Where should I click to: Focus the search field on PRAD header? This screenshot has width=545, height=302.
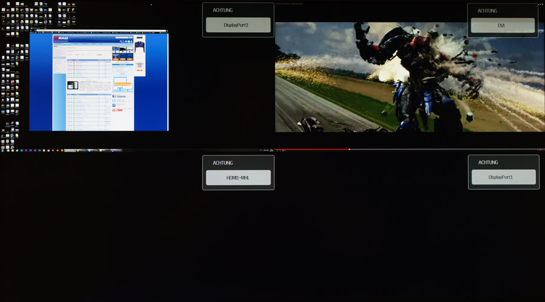click(x=122, y=37)
